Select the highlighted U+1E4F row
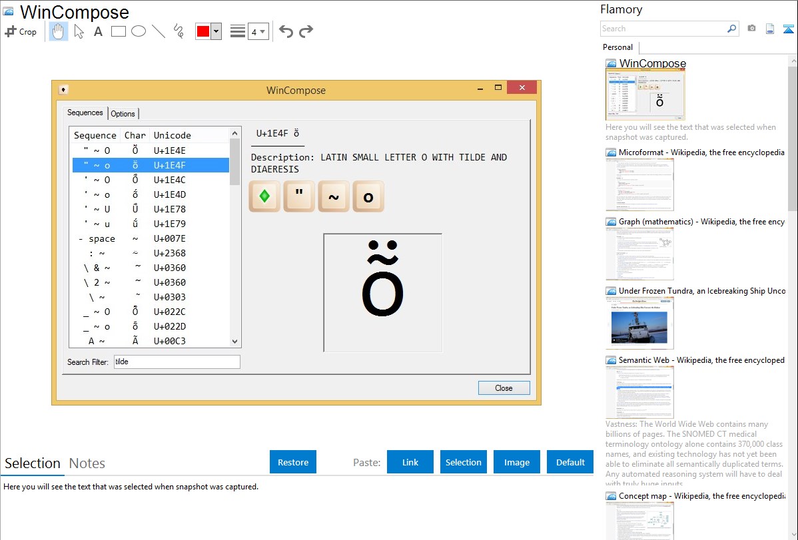Image resolution: width=798 pixels, height=540 pixels. (151, 165)
